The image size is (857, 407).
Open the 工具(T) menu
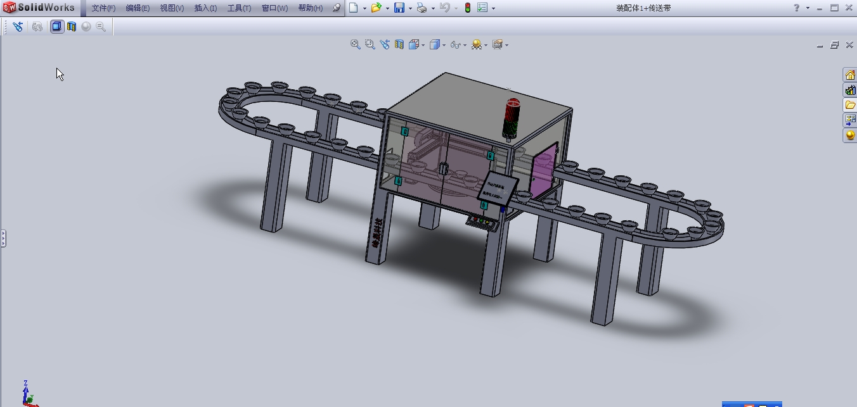pos(239,8)
